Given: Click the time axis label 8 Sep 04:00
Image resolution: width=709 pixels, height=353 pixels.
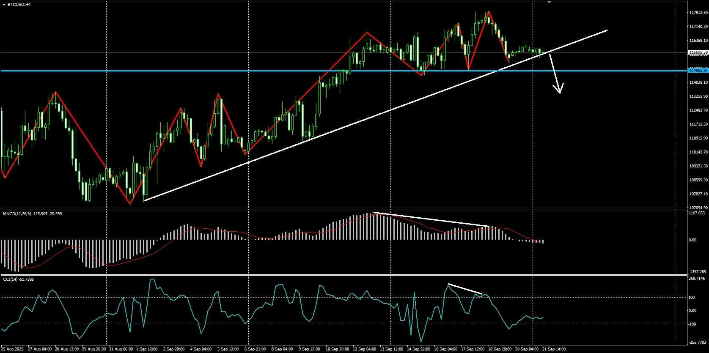Looking at the screenshot, I should click(x=282, y=349).
